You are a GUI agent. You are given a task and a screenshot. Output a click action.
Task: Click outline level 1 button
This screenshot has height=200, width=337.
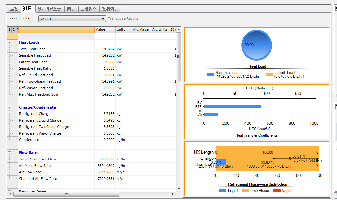coord(9,29)
